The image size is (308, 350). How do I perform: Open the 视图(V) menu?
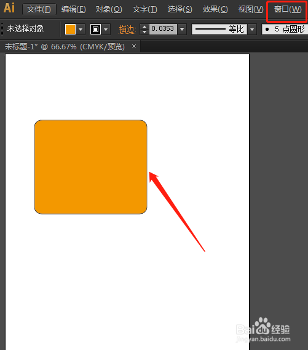[251, 9]
